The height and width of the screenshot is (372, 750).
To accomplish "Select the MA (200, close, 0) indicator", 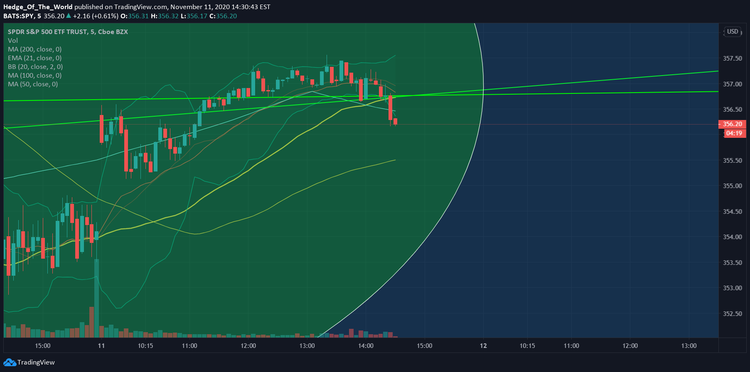I will coord(35,49).
